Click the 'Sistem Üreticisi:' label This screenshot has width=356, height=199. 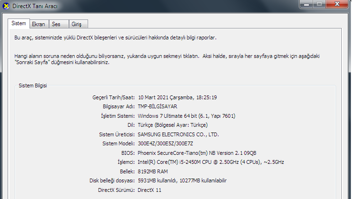[x=117, y=134]
